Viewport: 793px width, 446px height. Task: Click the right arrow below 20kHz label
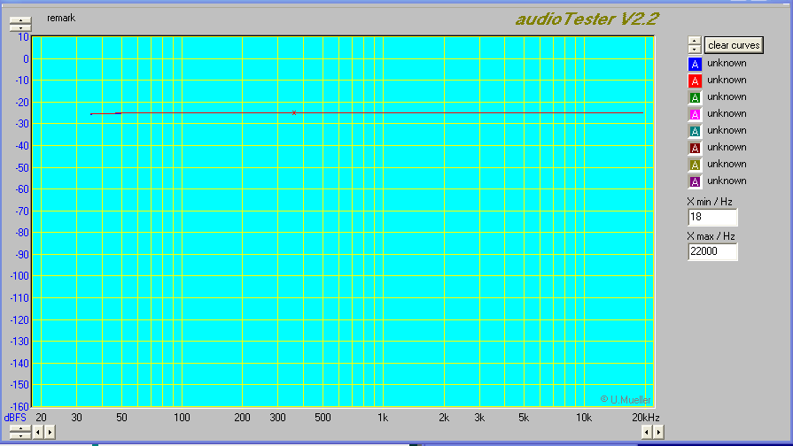658,432
